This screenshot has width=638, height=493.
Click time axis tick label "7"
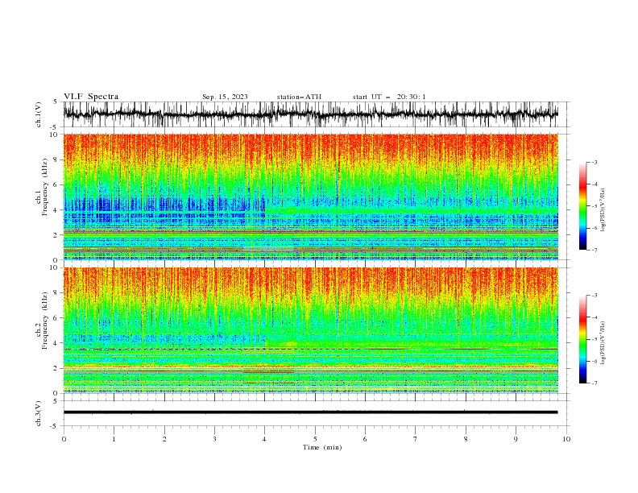click(x=416, y=439)
